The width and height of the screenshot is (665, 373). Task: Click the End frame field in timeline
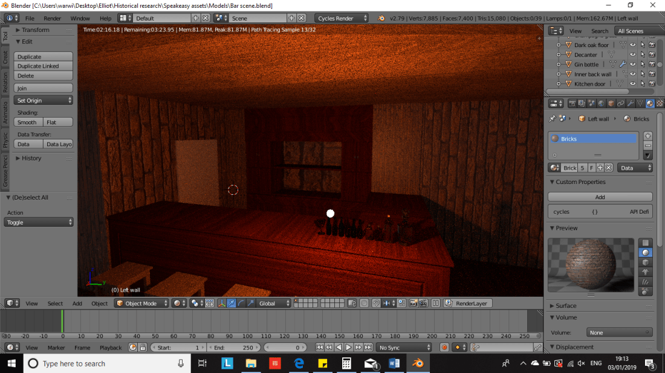(233, 348)
